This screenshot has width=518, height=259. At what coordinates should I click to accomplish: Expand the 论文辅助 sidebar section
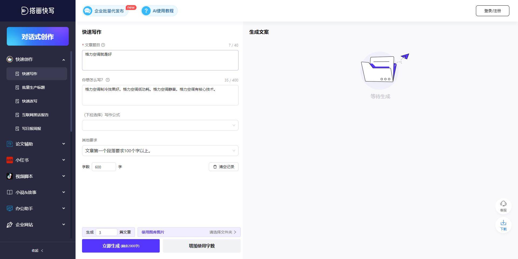coord(64,144)
